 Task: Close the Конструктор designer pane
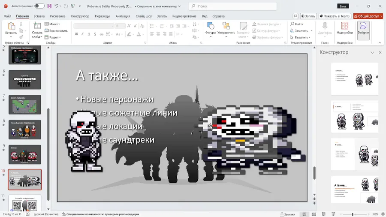point(380,52)
